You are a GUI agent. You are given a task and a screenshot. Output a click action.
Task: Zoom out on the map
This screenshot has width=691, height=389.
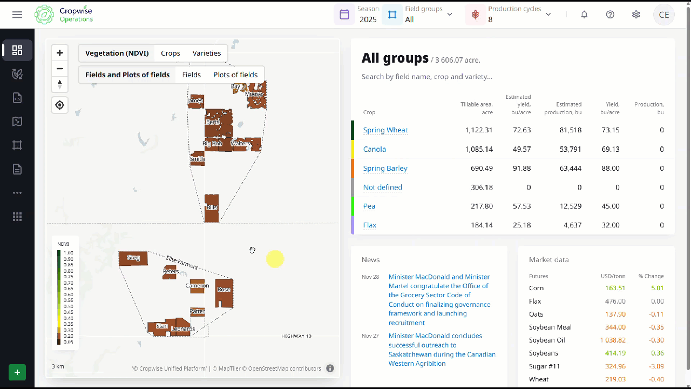tap(60, 69)
